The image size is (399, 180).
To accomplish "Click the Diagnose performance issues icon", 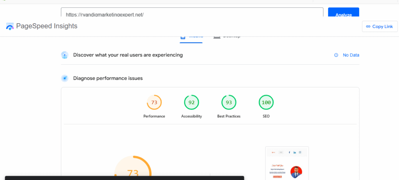I will coord(65,78).
